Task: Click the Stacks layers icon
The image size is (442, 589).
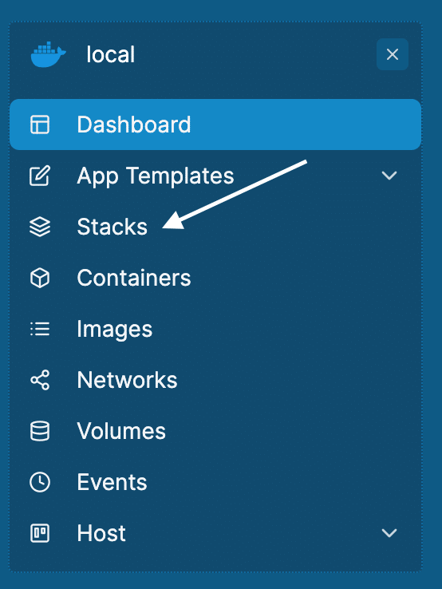Action: click(x=40, y=227)
